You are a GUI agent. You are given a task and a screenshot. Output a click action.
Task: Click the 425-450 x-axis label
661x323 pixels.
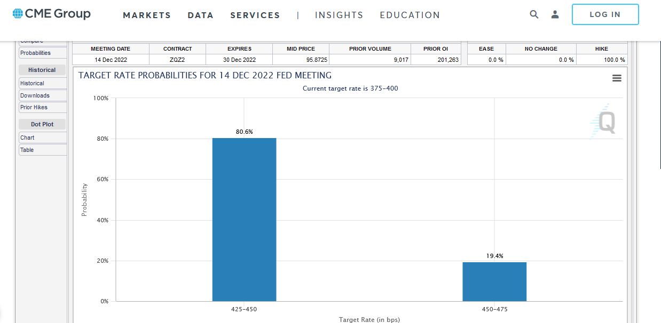click(245, 309)
